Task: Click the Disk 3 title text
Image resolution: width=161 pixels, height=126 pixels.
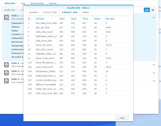Action: coord(15,71)
